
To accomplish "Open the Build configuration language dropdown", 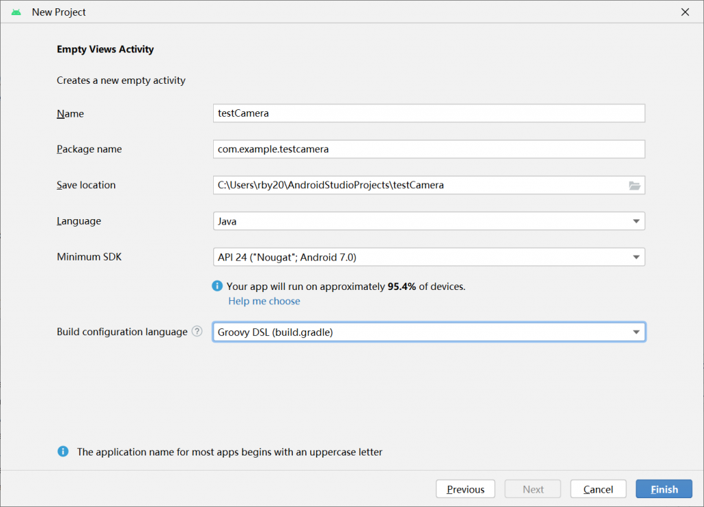I will pyautogui.click(x=429, y=332).
